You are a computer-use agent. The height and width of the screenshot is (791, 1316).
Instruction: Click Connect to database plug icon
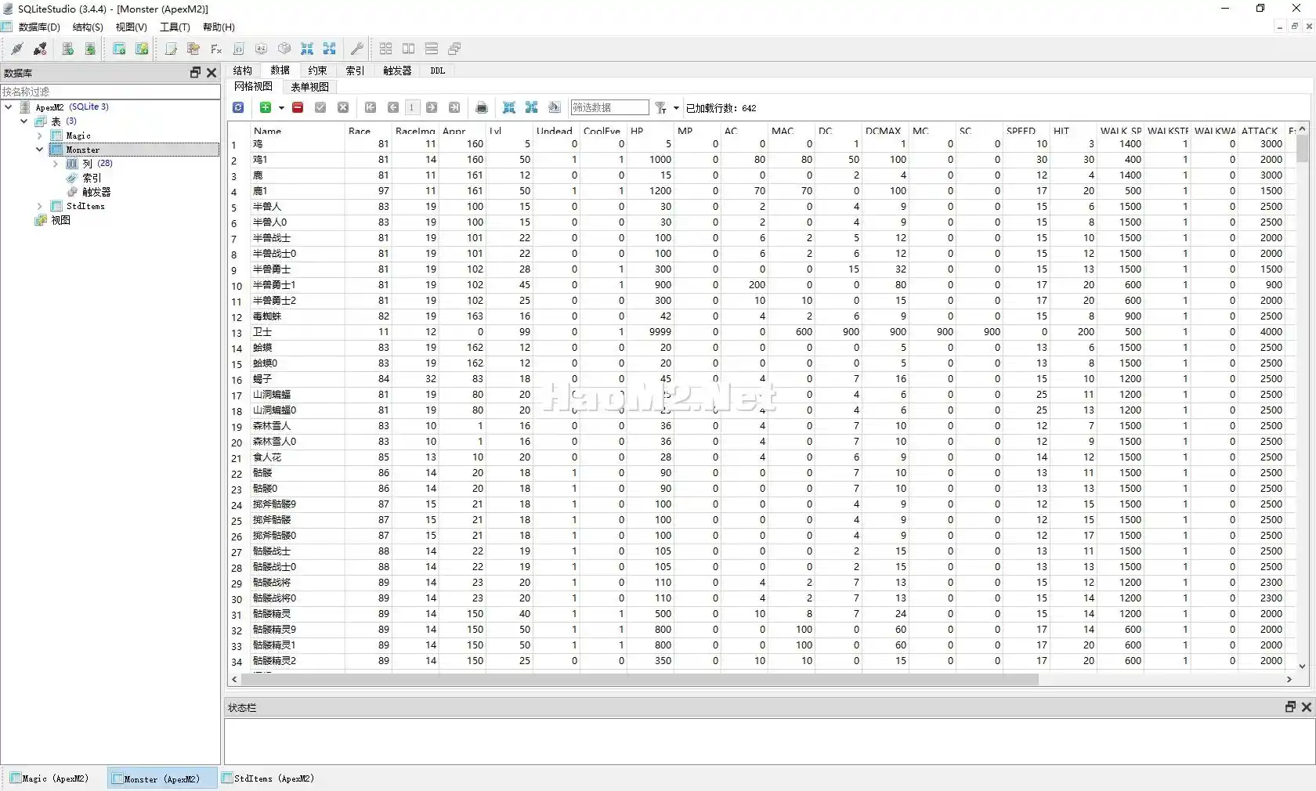pyautogui.click(x=16, y=49)
